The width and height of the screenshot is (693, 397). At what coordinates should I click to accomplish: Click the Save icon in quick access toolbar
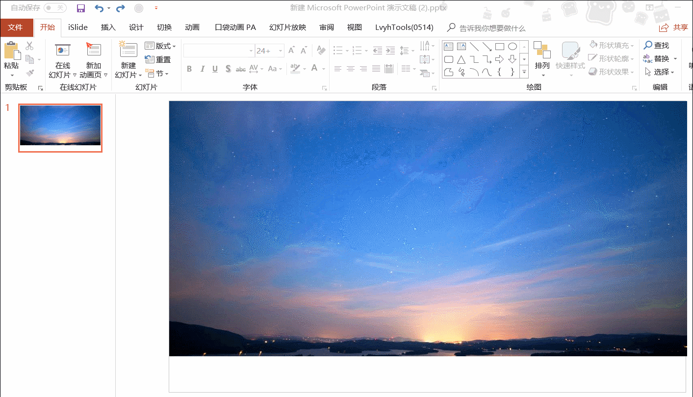[x=81, y=8]
